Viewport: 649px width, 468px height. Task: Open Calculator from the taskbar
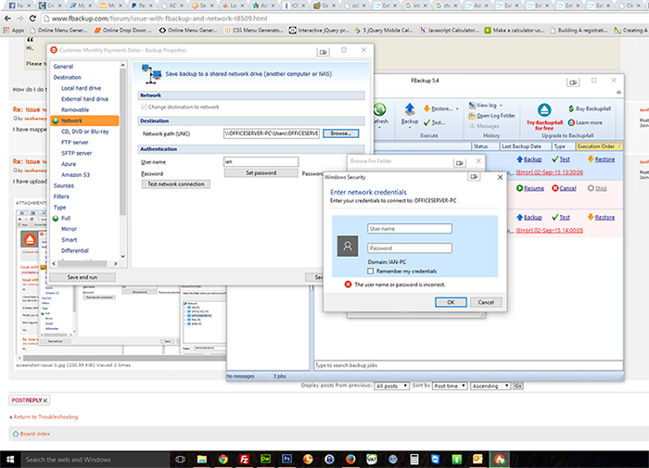click(414, 459)
